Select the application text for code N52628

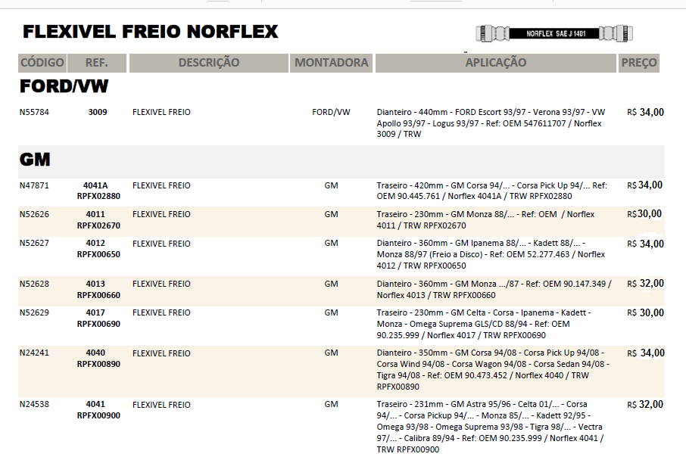494,289
